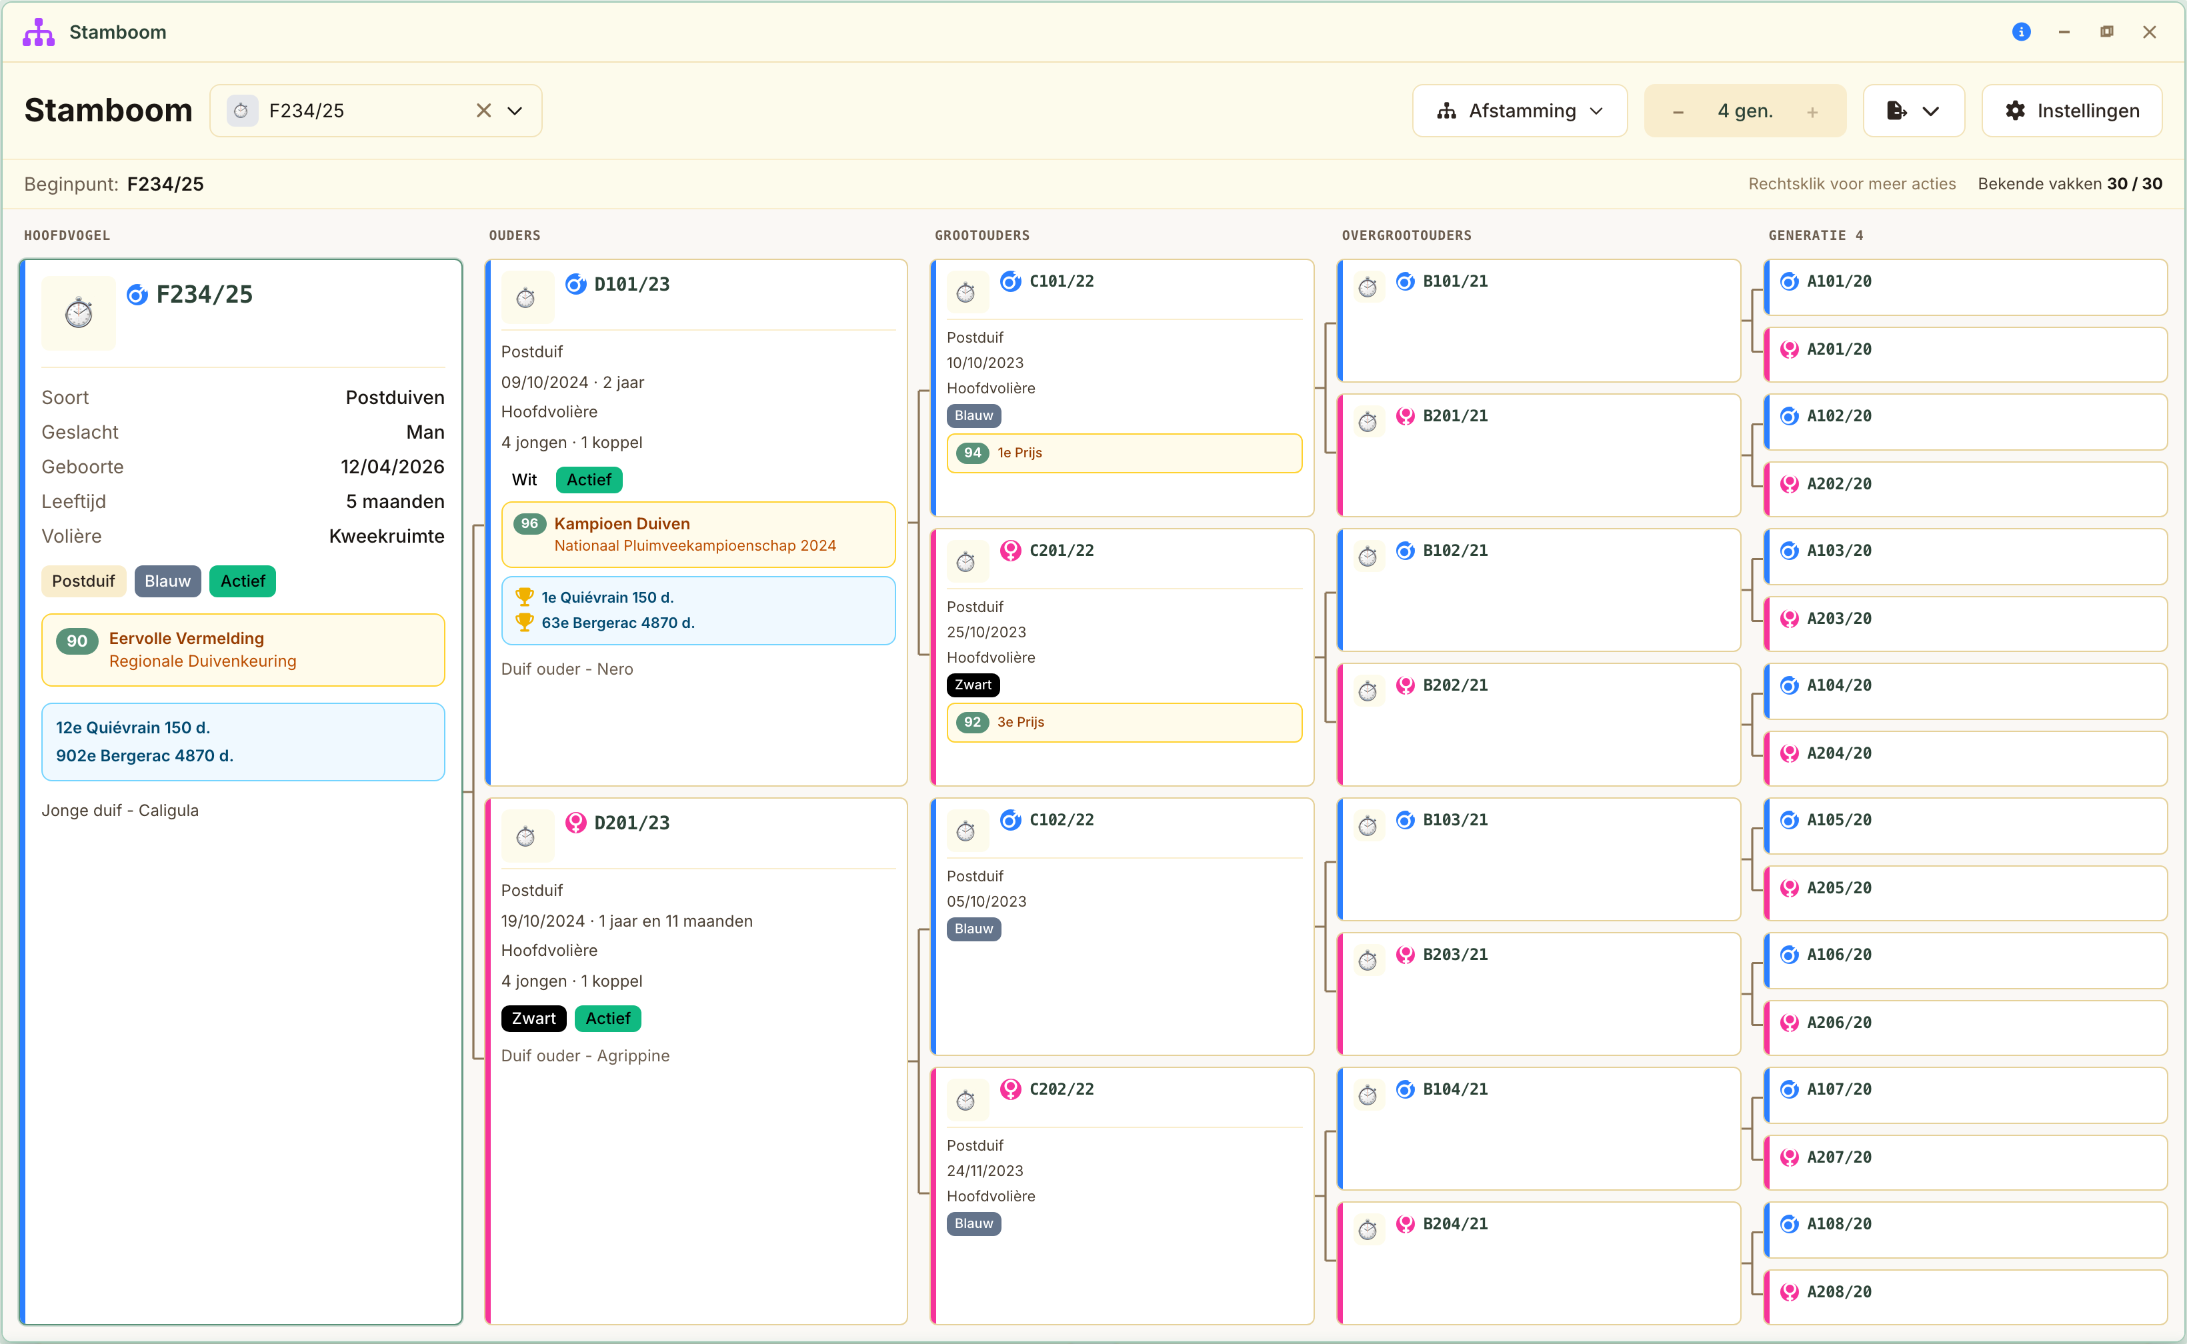Click the stopwatch thumbnail of C101/22

(x=966, y=293)
